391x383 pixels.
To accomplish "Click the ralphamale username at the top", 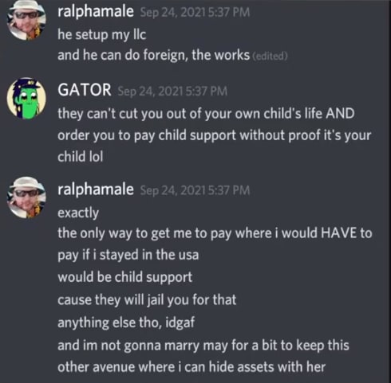I will click(96, 11).
